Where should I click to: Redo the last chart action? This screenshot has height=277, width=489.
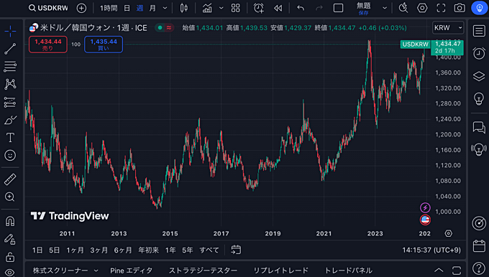[319, 8]
